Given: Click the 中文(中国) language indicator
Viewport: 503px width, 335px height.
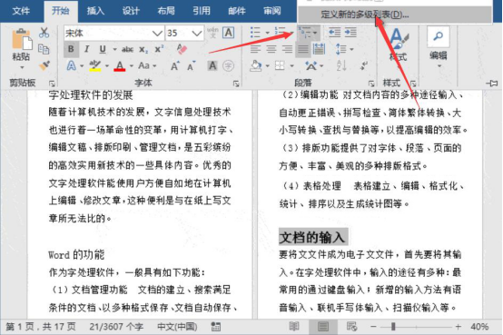Looking at the screenshot, I should [x=177, y=327].
